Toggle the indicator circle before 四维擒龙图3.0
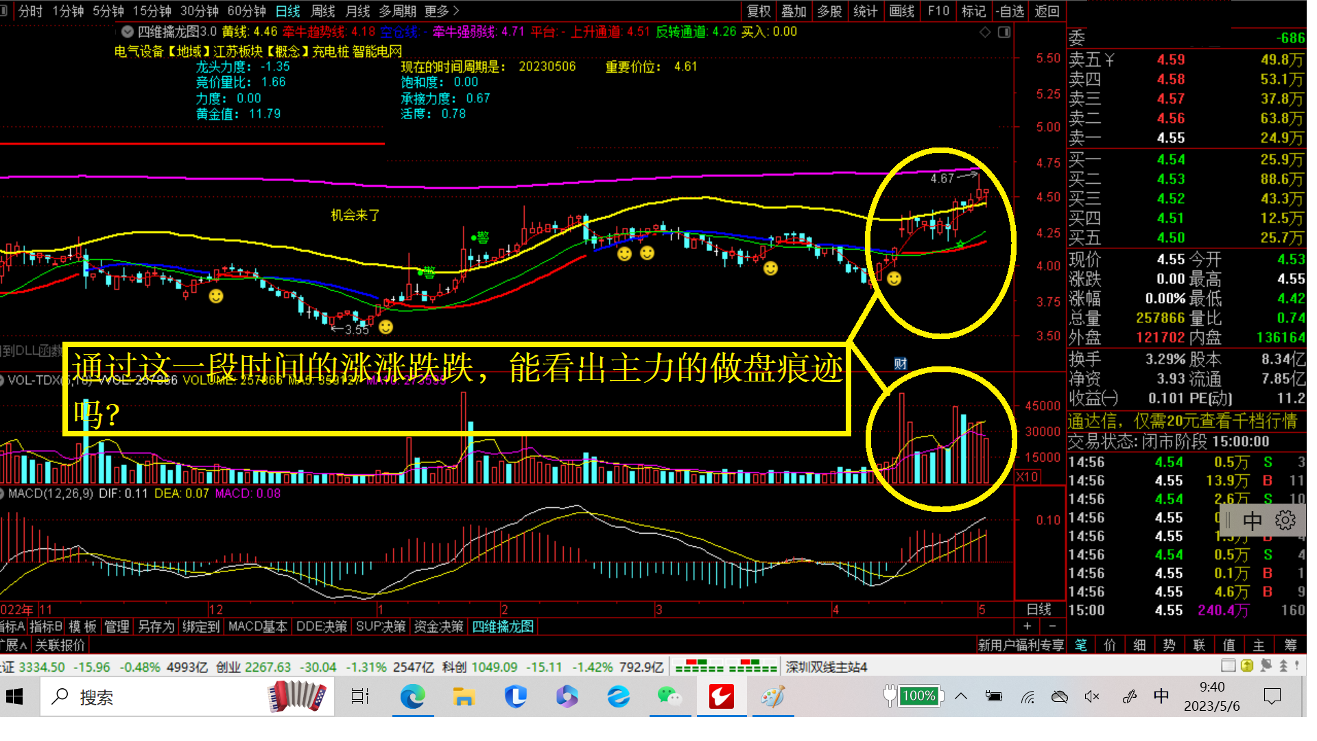This screenshot has height=741, width=1317. (x=127, y=32)
